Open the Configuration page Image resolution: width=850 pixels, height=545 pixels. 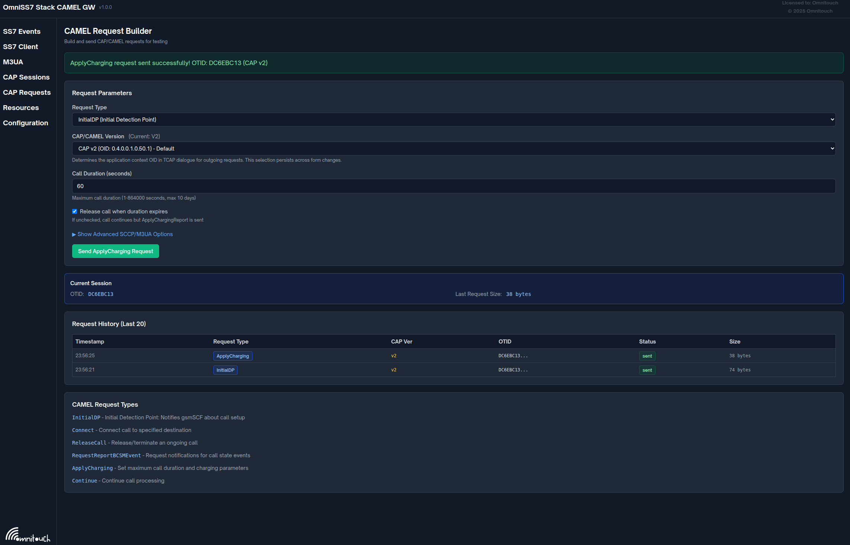coord(25,123)
